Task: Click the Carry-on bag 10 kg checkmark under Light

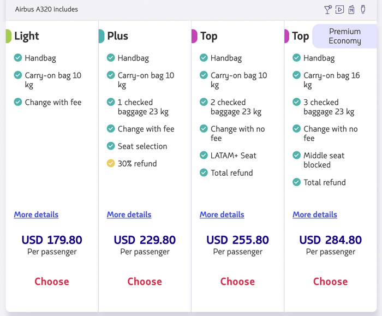Action: (x=18, y=75)
